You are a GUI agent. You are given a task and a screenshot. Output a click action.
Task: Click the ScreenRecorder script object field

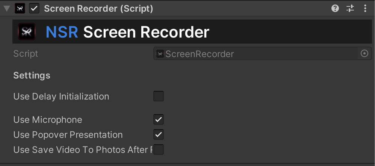point(262,54)
